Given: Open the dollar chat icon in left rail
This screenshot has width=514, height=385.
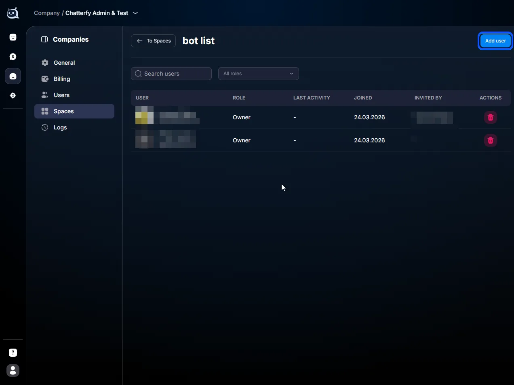Looking at the screenshot, I should (13, 57).
